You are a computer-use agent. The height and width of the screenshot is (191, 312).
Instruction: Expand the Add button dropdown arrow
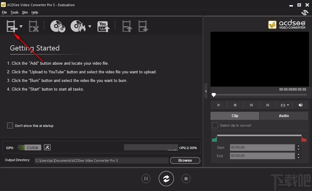[21, 26]
